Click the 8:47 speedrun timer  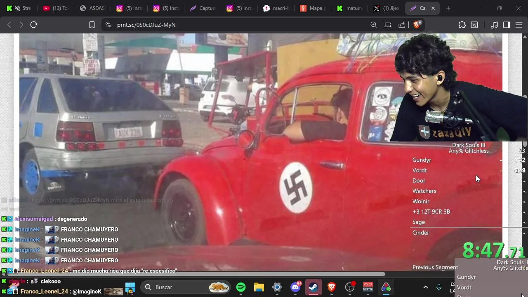(x=493, y=250)
